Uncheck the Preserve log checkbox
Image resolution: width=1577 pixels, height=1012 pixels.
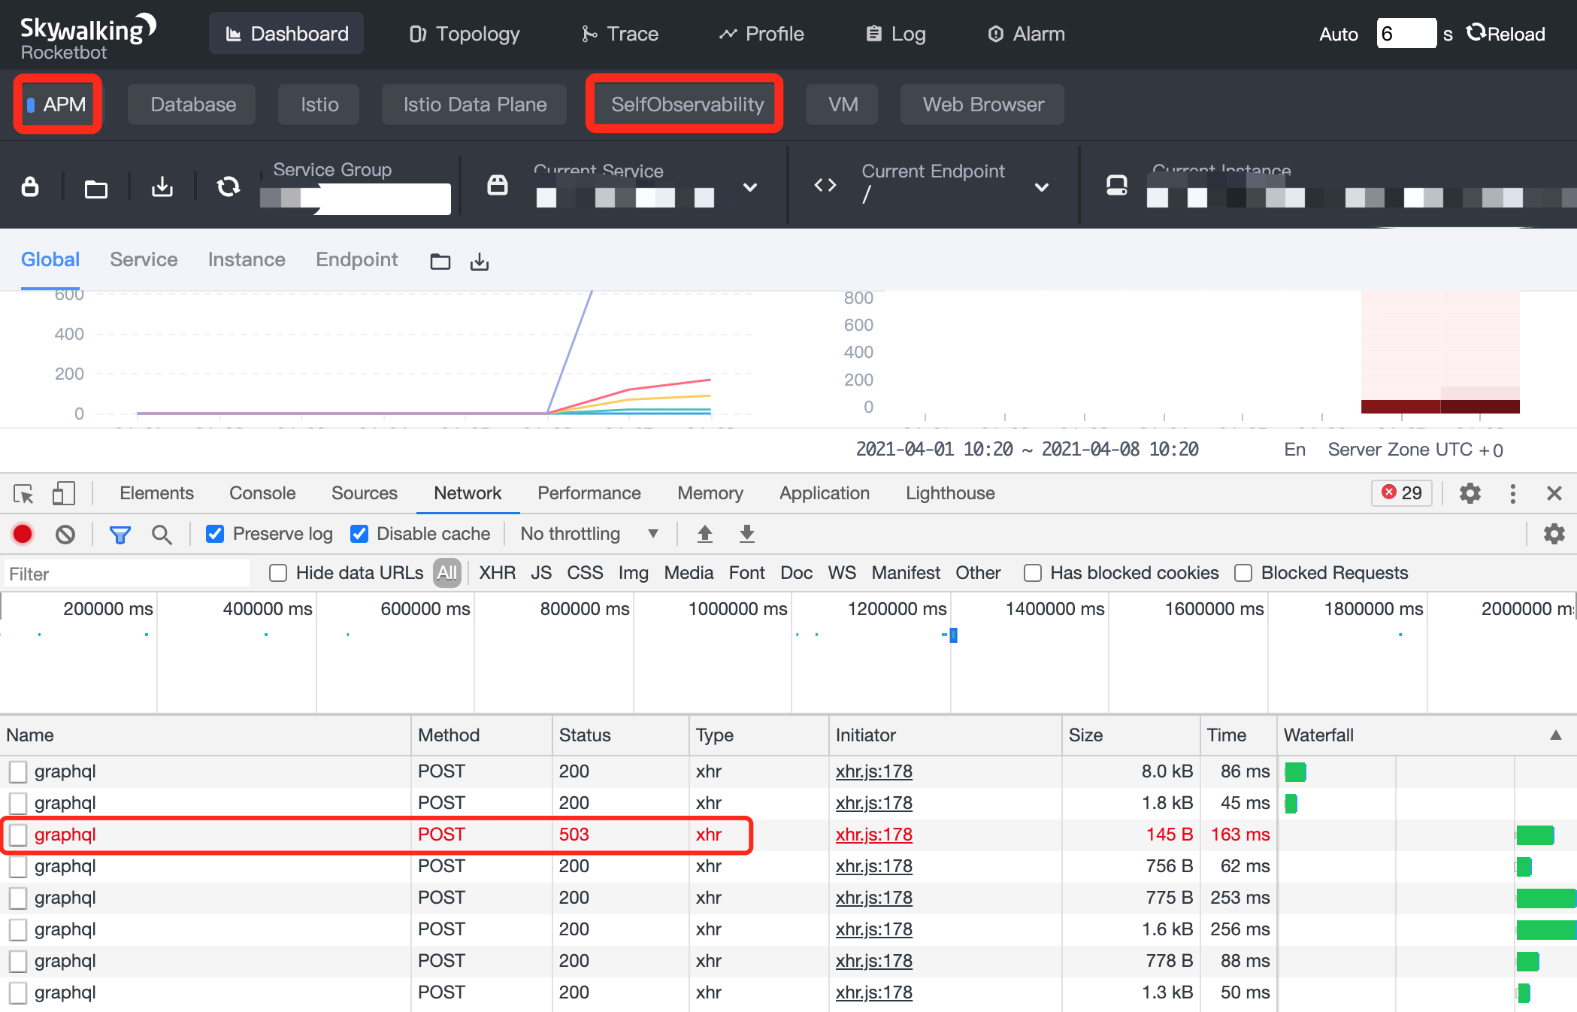pos(215,534)
